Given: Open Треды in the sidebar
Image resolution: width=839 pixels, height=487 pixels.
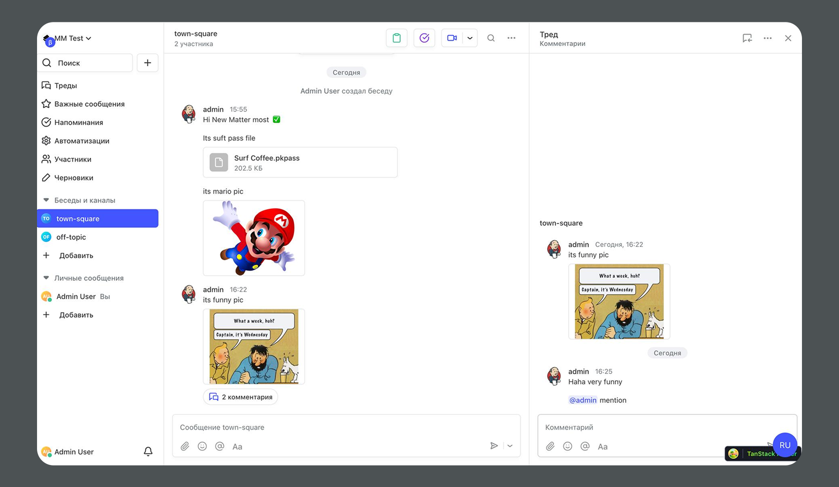Looking at the screenshot, I should [65, 85].
